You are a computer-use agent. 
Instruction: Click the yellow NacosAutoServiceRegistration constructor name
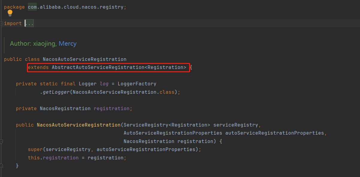78,125
